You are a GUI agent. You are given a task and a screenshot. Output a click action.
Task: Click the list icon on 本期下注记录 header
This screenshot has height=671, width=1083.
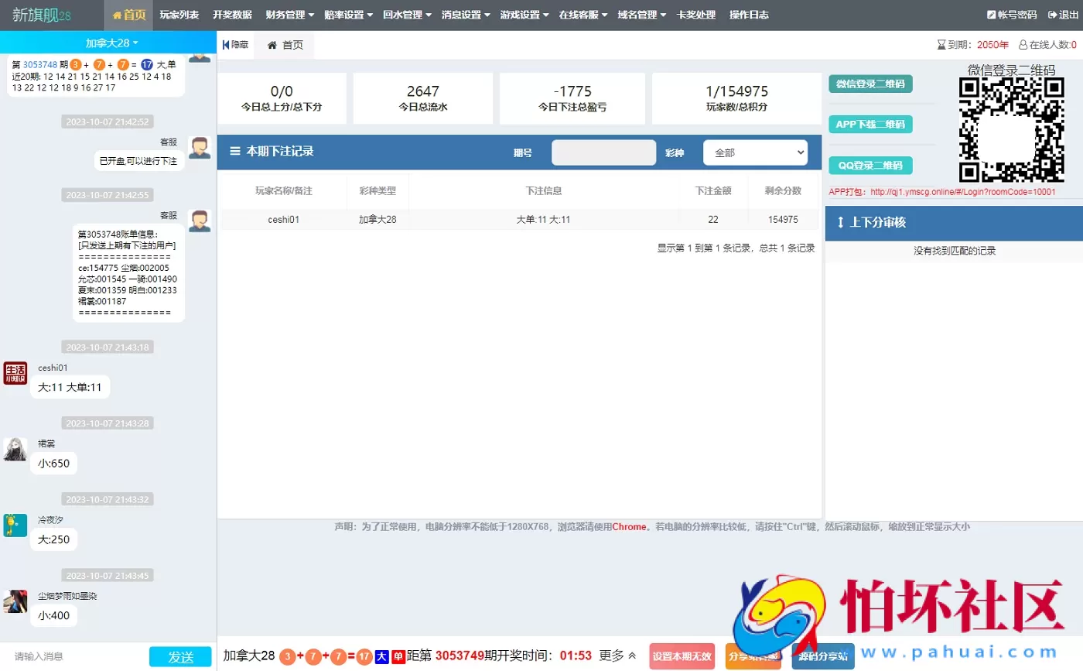[234, 152]
